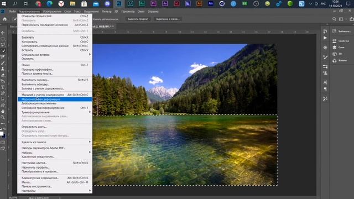The height and width of the screenshot is (199, 354).
Task: Open the Clone Source panel icon
Action: pyautogui.click(x=325, y=73)
